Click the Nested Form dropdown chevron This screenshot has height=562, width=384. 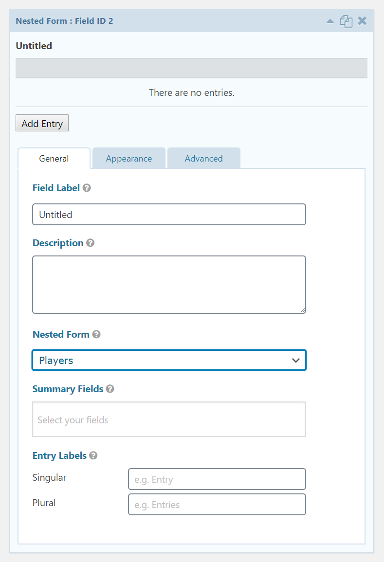point(296,360)
